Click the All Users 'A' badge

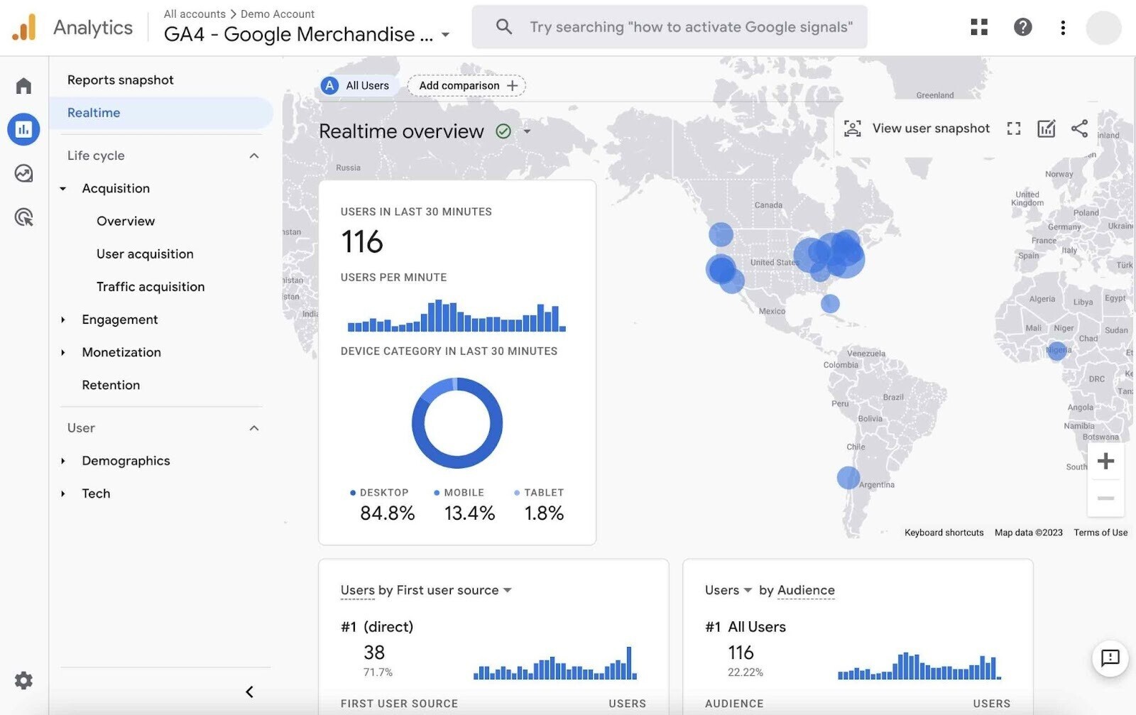[x=329, y=85]
